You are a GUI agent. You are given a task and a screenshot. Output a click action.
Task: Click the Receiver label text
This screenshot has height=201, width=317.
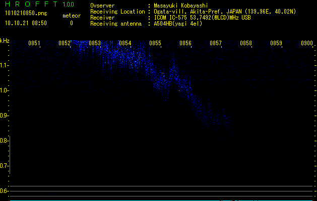tap(102, 18)
